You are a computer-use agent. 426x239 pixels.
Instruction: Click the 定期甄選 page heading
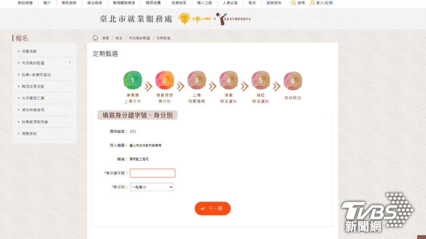(x=105, y=54)
